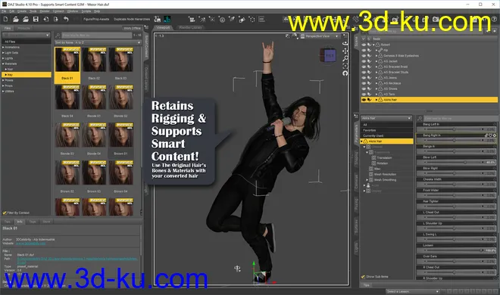Click the Import icon in toolbar

point(46,20)
